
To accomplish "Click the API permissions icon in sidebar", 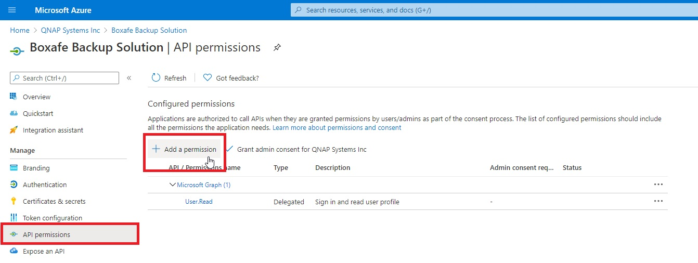I will (14, 234).
